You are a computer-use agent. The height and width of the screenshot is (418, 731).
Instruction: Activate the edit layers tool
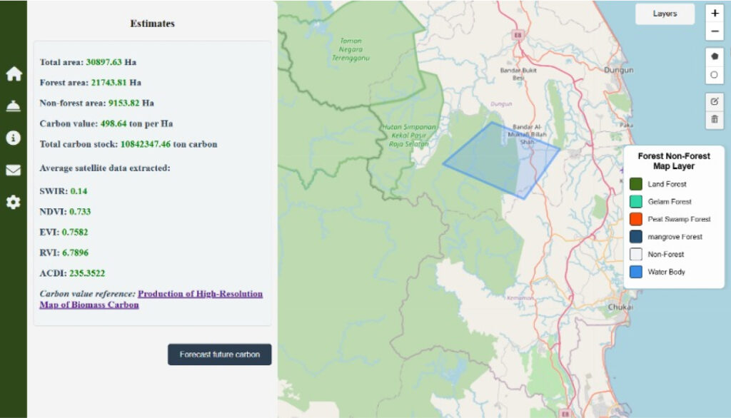tap(714, 101)
